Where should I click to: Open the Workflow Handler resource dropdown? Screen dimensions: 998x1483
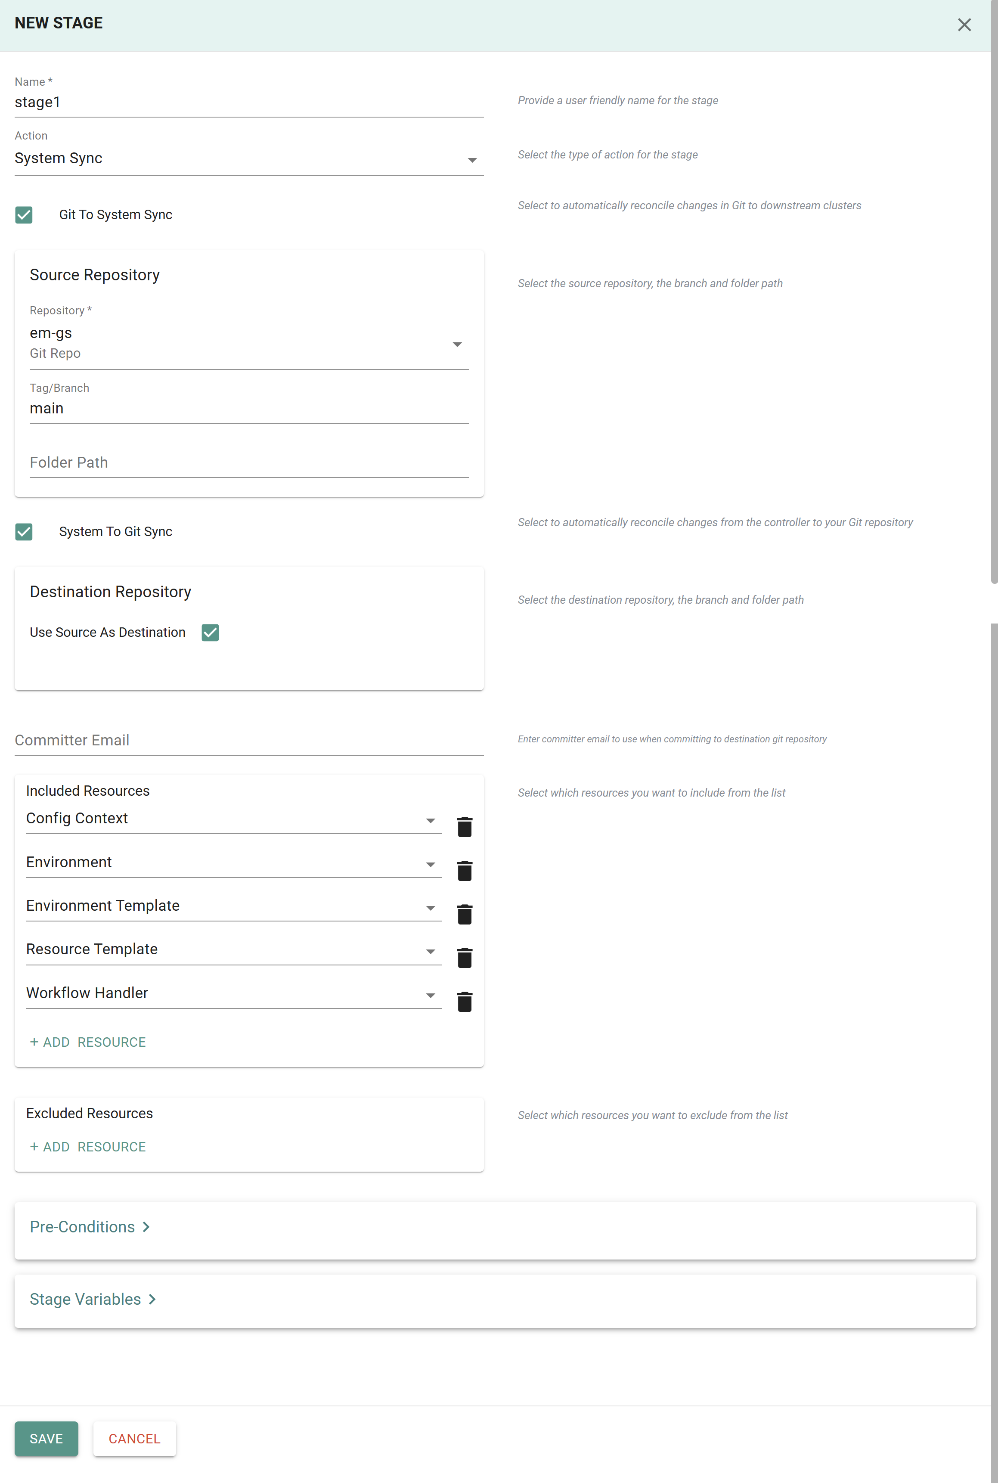pyautogui.click(x=233, y=993)
